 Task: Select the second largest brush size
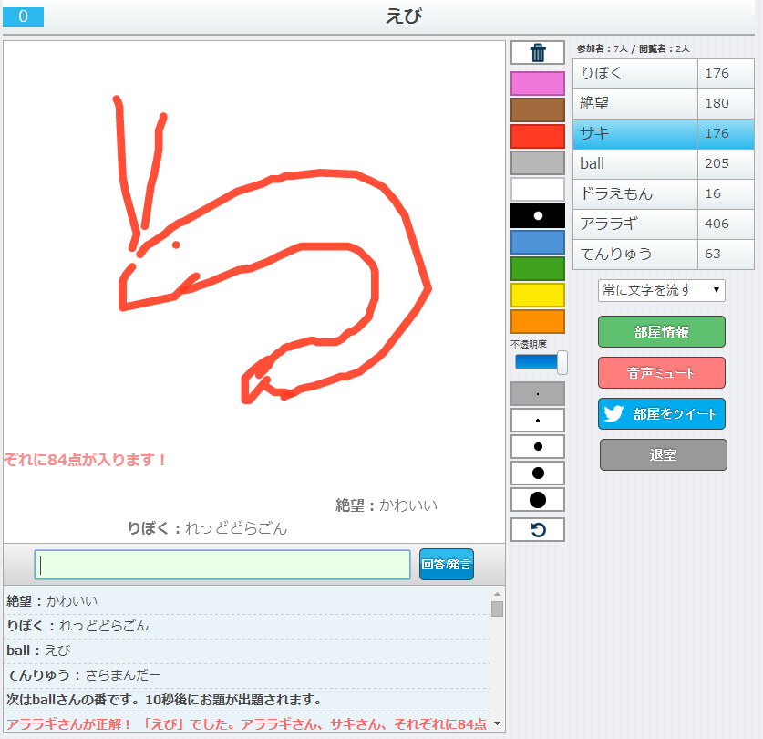538,473
